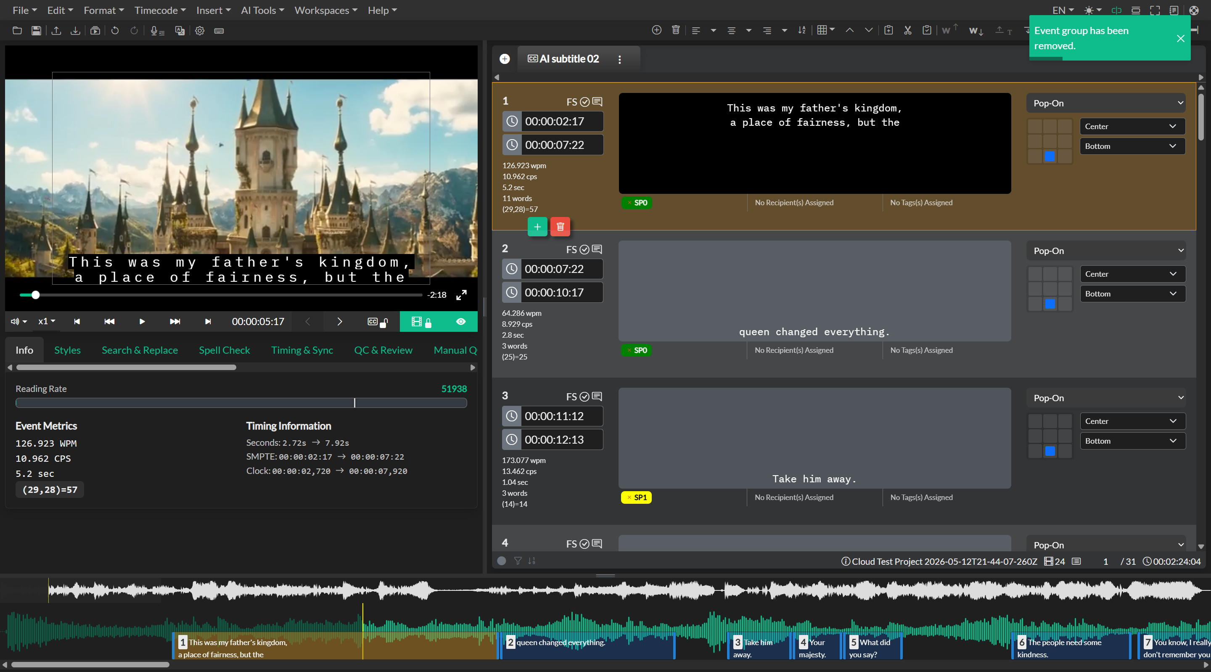Toggle the split view green icon

(x=1116, y=11)
